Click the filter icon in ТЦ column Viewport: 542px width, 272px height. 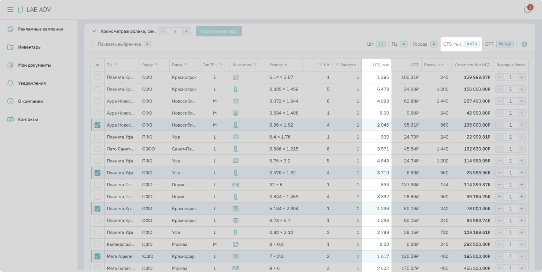coord(115,65)
